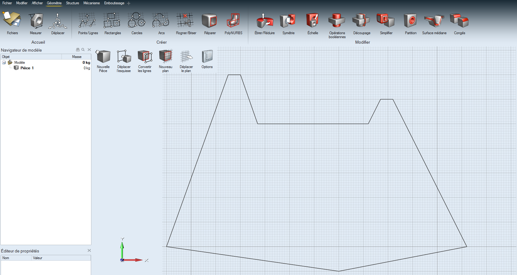Click the green Y axis arrow
Image resolution: width=517 pixels, height=275 pixels.
point(122,250)
